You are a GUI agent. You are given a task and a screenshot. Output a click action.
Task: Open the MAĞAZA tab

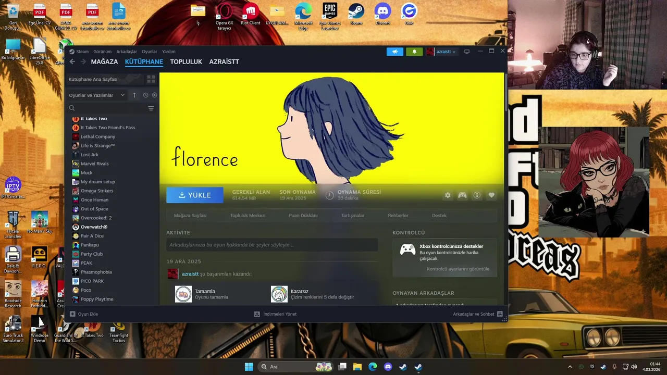[x=104, y=61]
